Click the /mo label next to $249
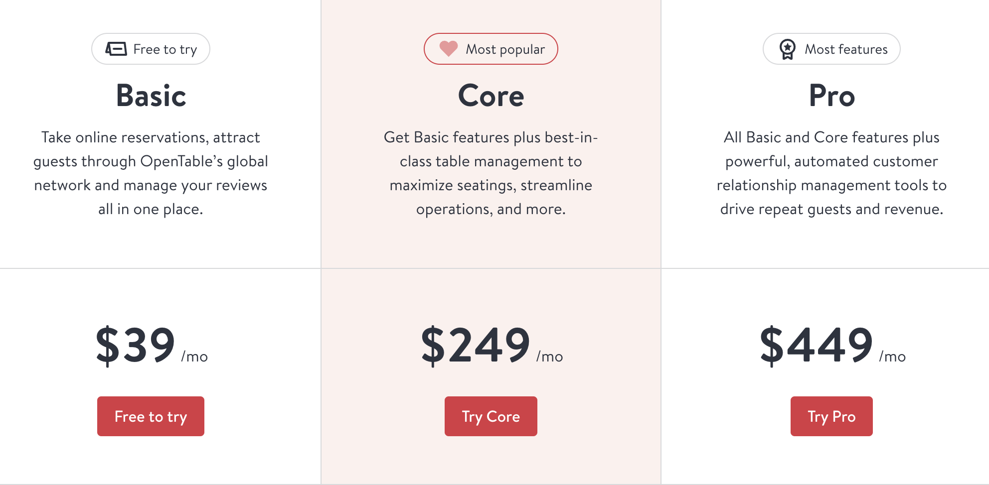This screenshot has height=485, width=989. coord(550,357)
